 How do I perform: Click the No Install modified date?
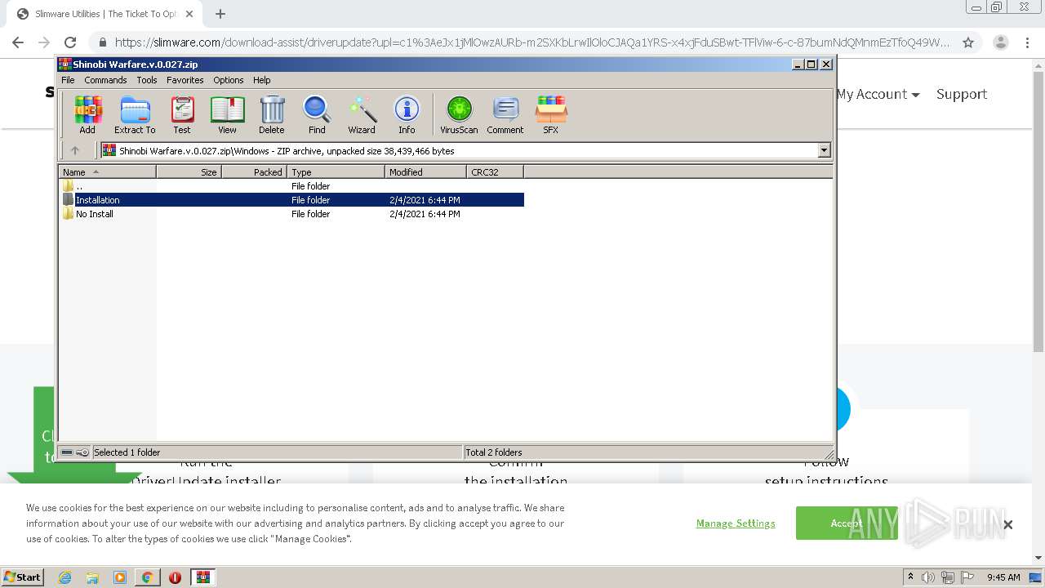425,214
